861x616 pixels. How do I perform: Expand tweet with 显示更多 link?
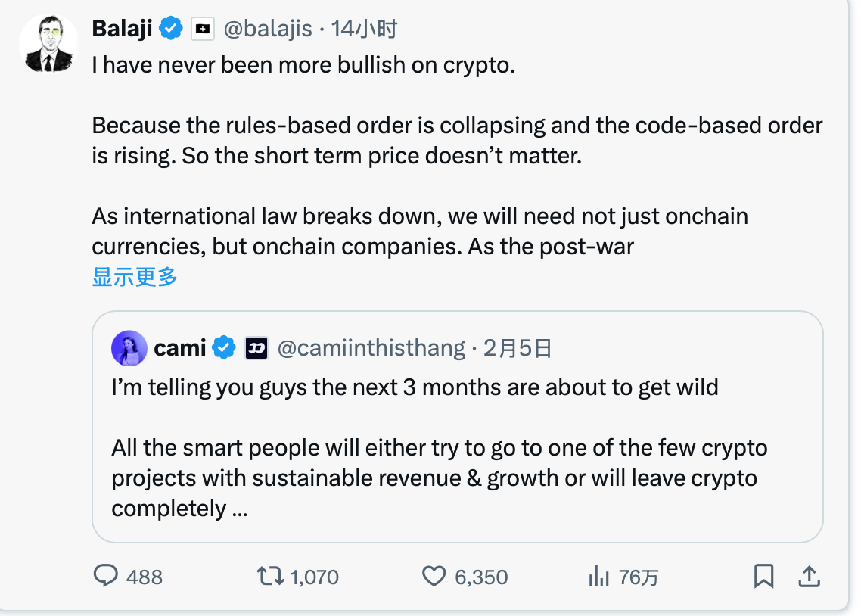tap(135, 277)
